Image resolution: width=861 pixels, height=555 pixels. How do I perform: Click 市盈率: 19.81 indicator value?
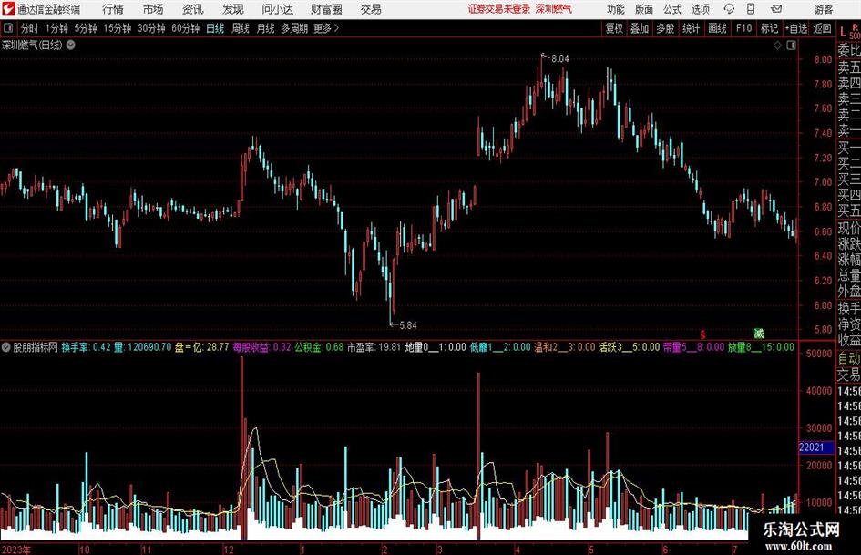coord(374,347)
